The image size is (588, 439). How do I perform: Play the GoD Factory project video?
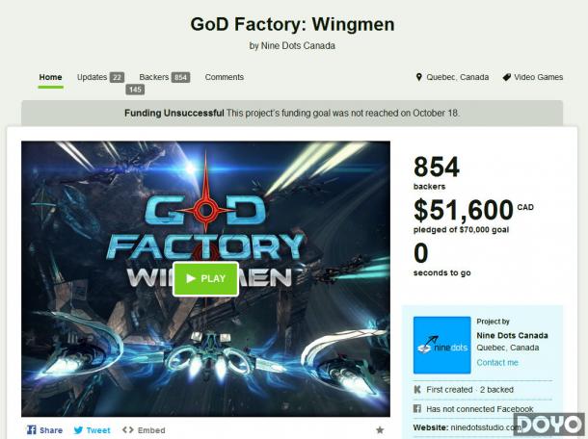click(x=205, y=278)
